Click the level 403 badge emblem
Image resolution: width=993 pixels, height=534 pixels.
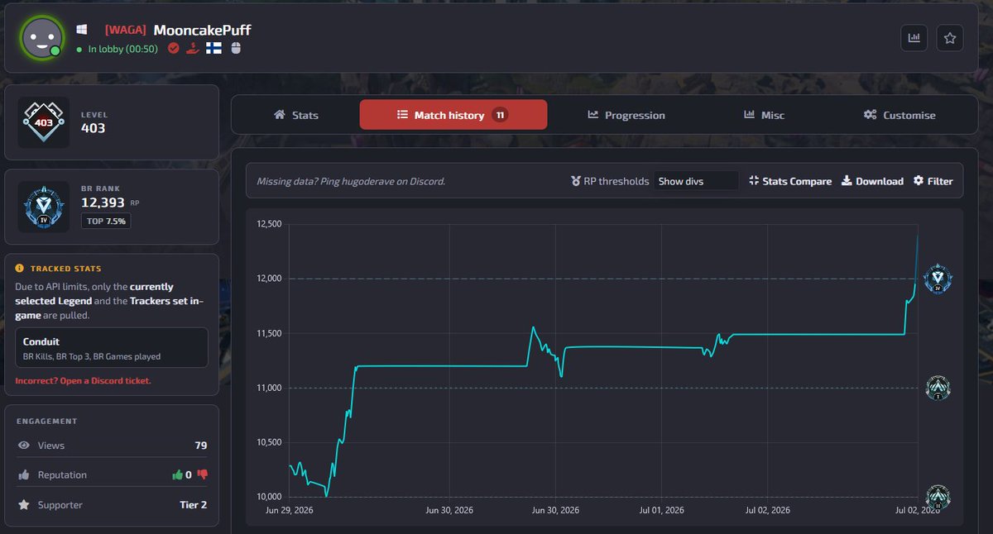(x=44, y=122)
